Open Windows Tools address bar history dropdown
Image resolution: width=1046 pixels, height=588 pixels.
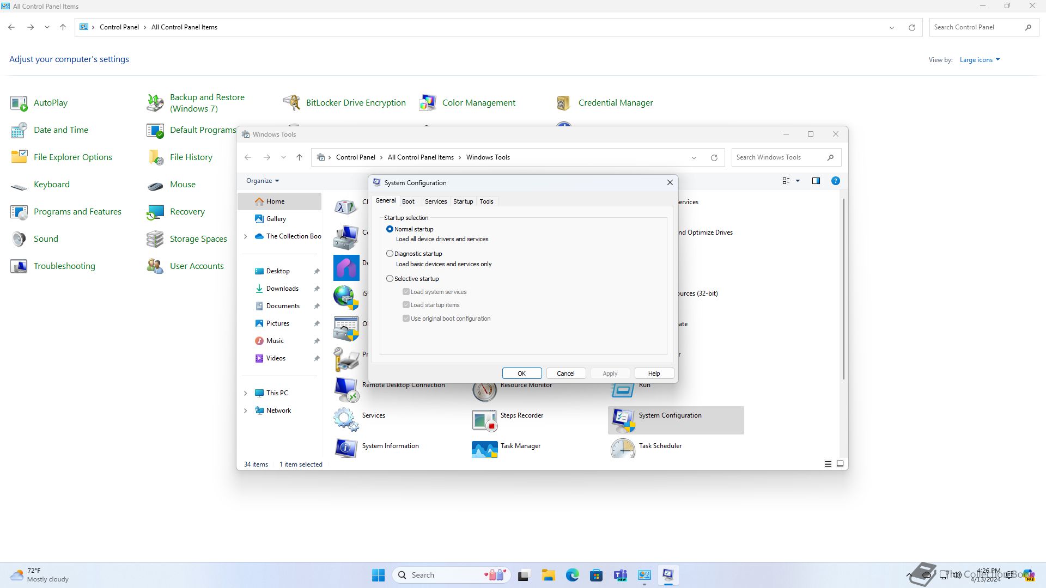click(x=694, y=157)
